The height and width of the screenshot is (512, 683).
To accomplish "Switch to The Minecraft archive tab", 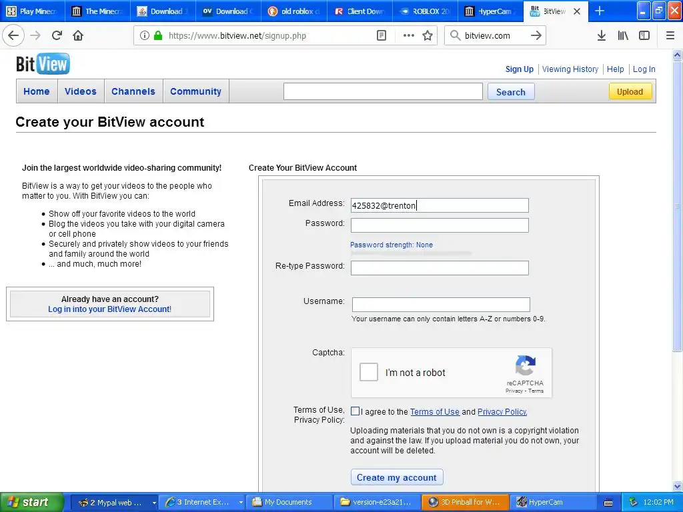I will coord(97,11).
